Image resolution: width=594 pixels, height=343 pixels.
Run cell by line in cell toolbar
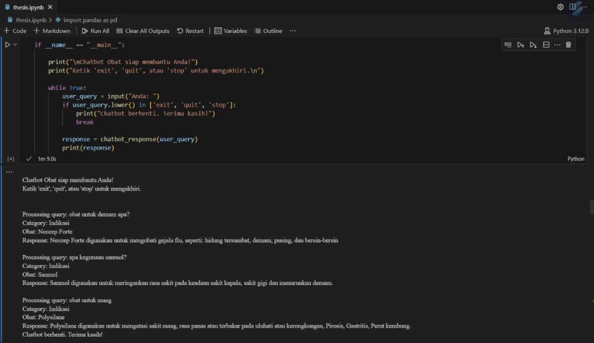[508, 45]
